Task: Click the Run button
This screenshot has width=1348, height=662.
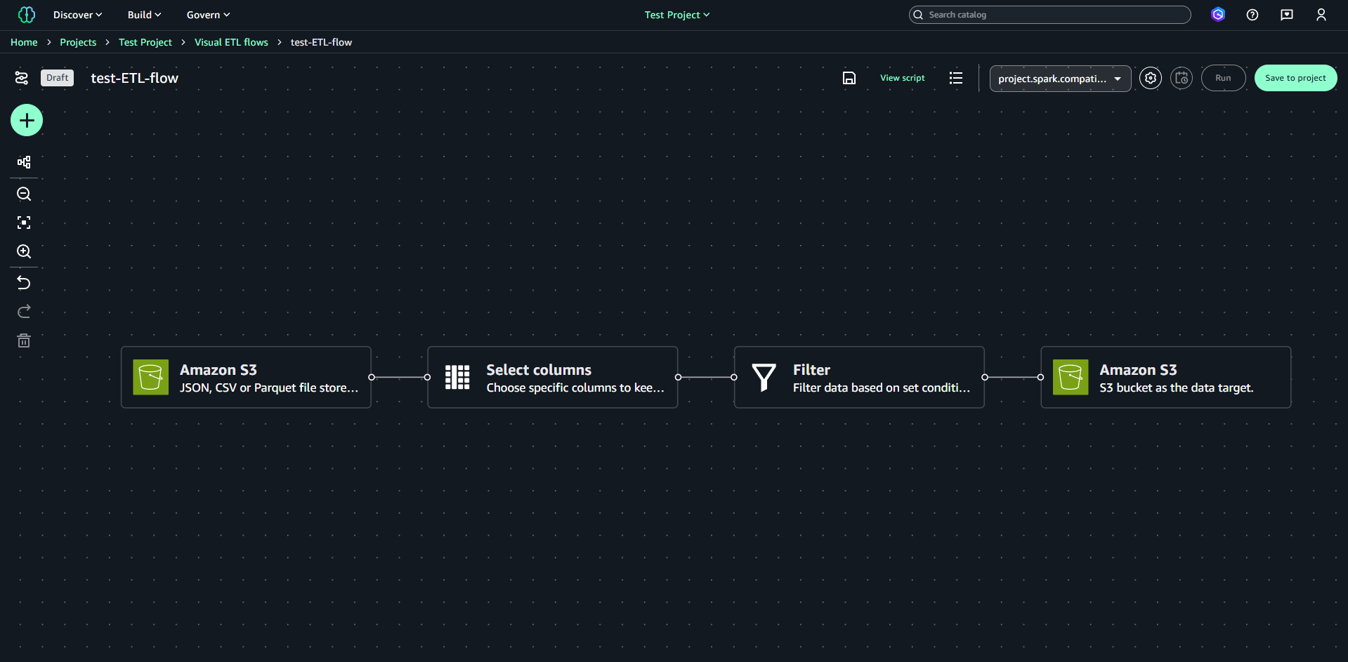Action: coord(1223,78)
